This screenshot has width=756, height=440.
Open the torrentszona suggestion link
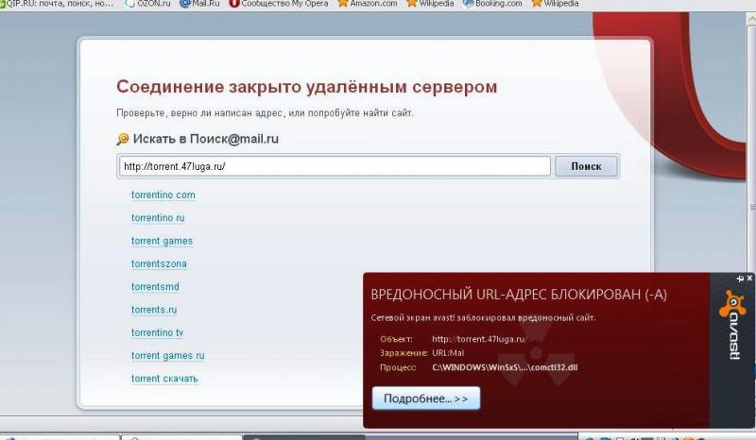click(x=159, y=263)
